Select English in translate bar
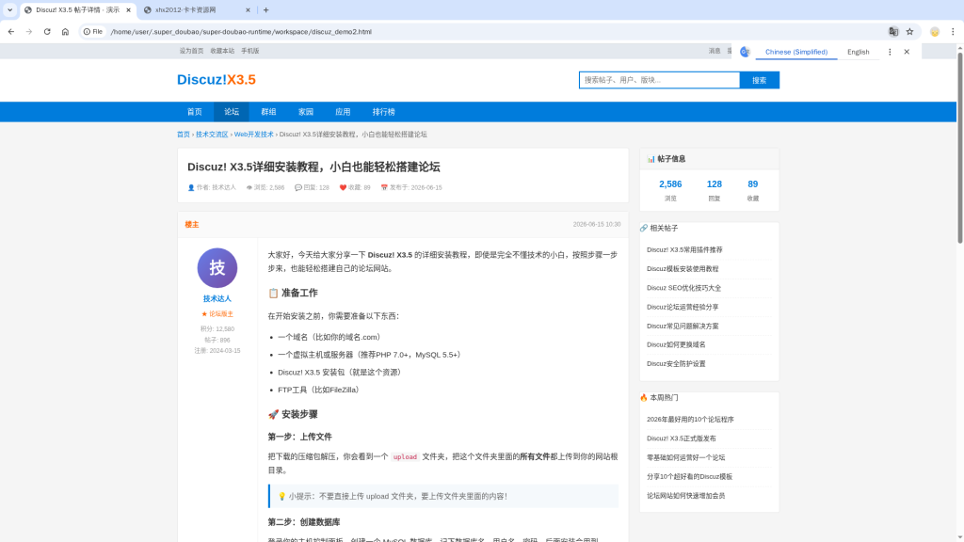 click(x=859, y=53)
